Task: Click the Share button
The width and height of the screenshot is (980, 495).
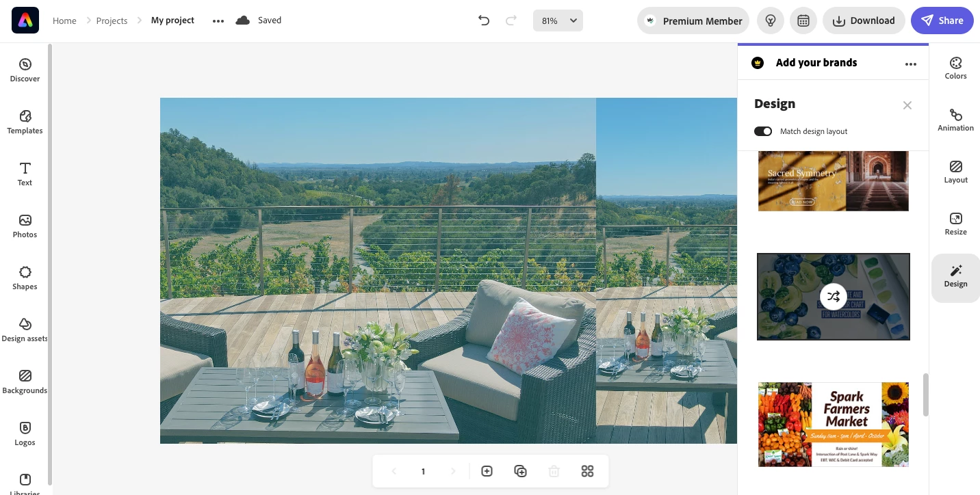Action: click(x=942, y=21)
